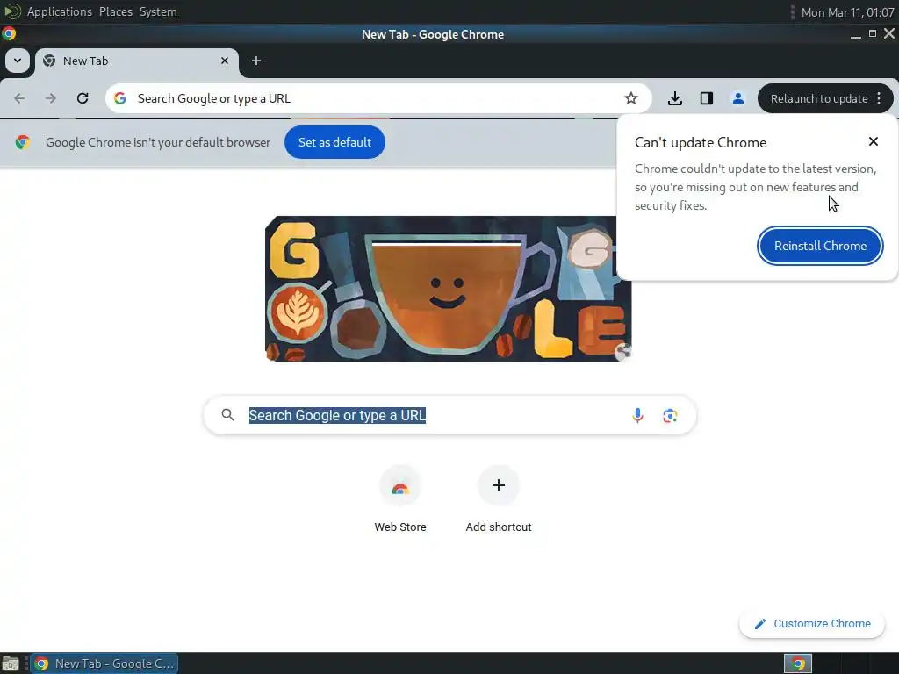Viewport: 899px width, 674px height.
Task: Open the System menu
Action: (158, 11)
